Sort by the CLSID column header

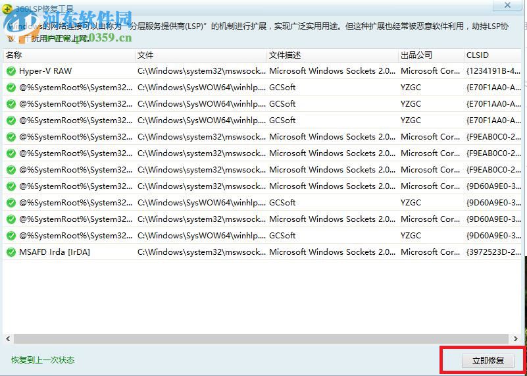pyautogui.click(x=493, y=55)
